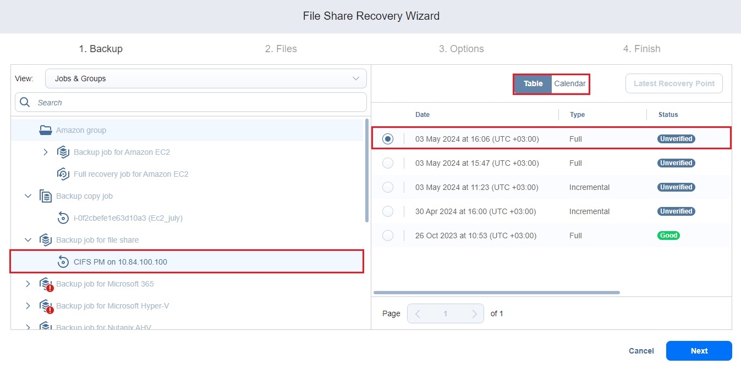Switch to the Calendar view tab
Screen dimensions: 741x370
coord(570,84)
